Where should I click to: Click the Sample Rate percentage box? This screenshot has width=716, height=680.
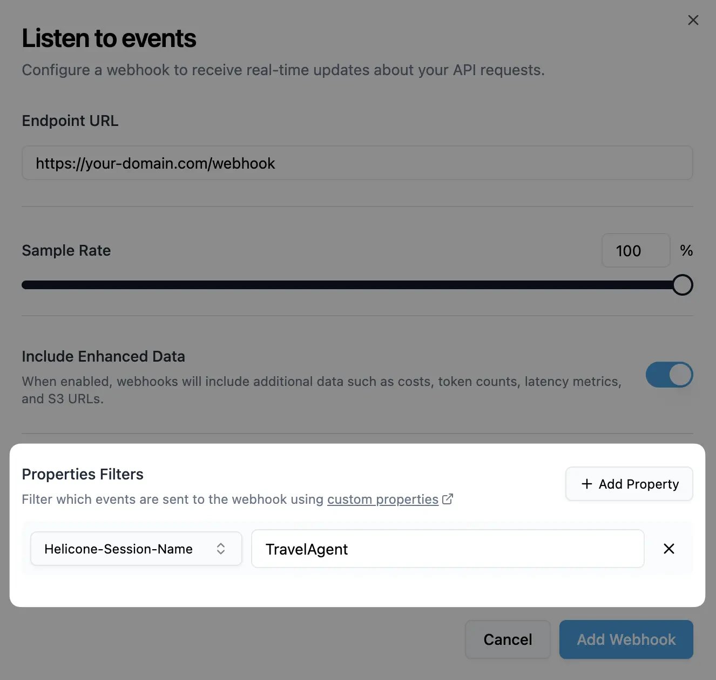click(x=636, y=250)
